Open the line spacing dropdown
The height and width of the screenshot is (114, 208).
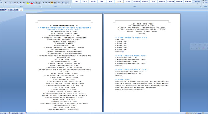58,2
